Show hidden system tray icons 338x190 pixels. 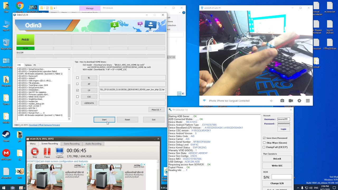(x=298, y=188)
